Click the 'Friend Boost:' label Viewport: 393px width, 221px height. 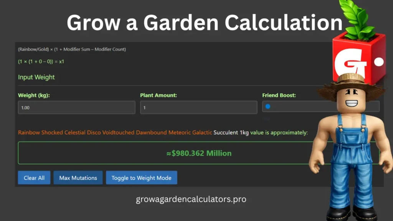coord(279,95)
